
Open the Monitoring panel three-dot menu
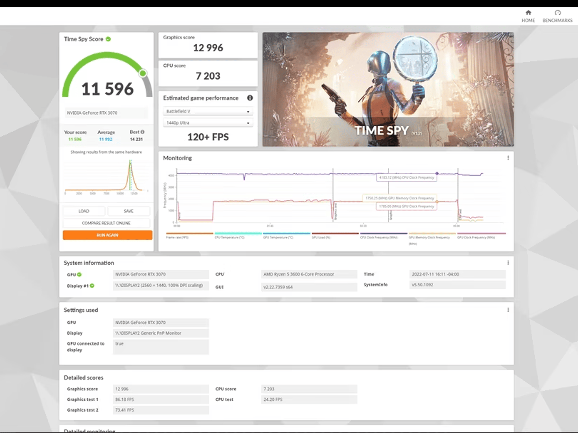click(x=508, y=158)
